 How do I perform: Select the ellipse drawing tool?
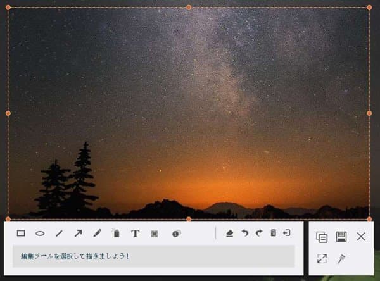pos(40,234)
